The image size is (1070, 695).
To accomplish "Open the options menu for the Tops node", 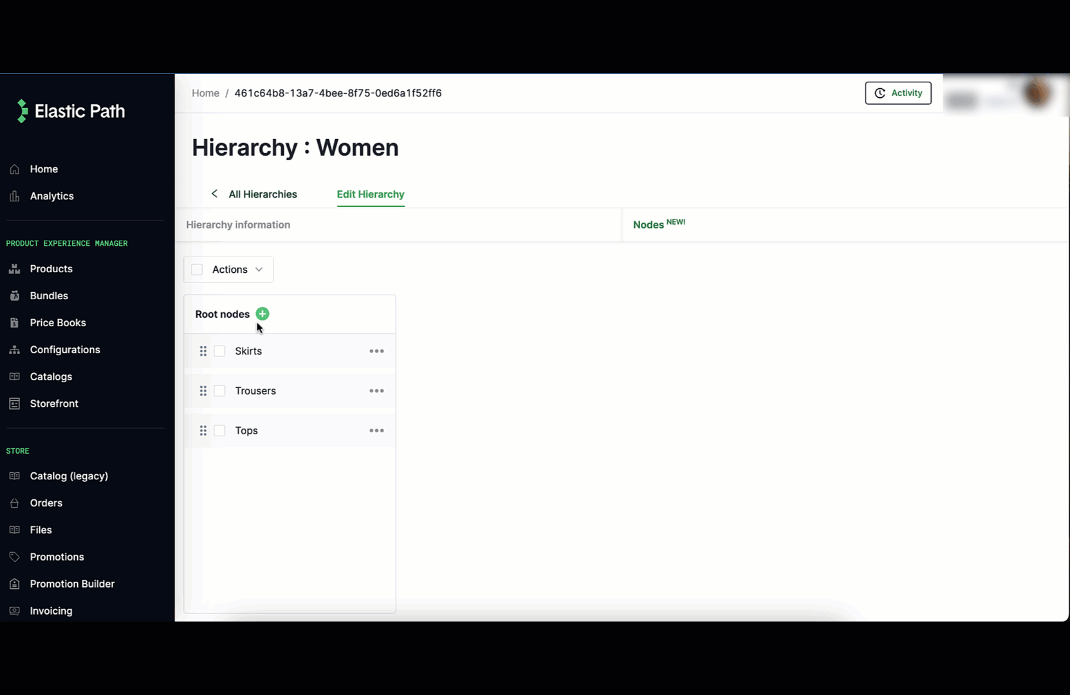I will [x=376, y=431].
